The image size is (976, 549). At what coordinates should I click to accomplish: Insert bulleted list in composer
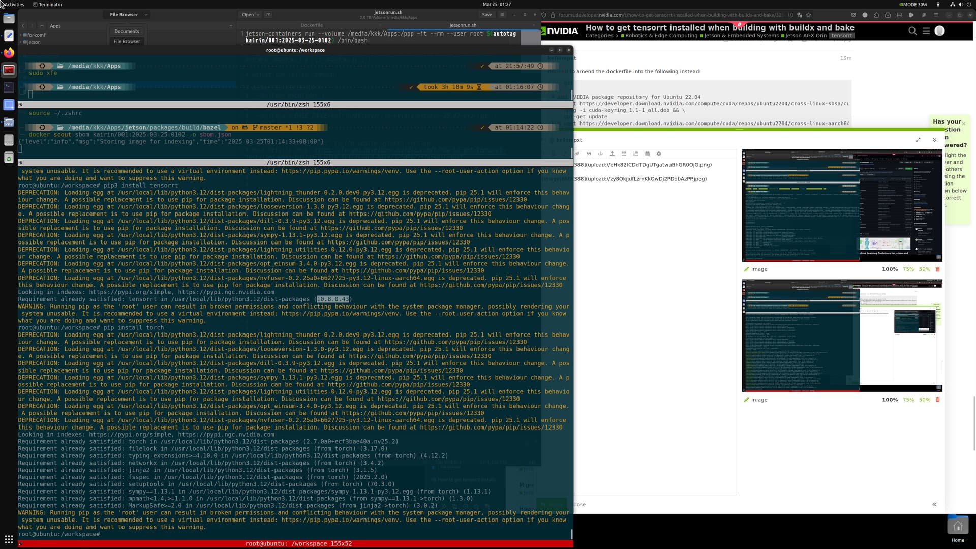coord(624,154)
